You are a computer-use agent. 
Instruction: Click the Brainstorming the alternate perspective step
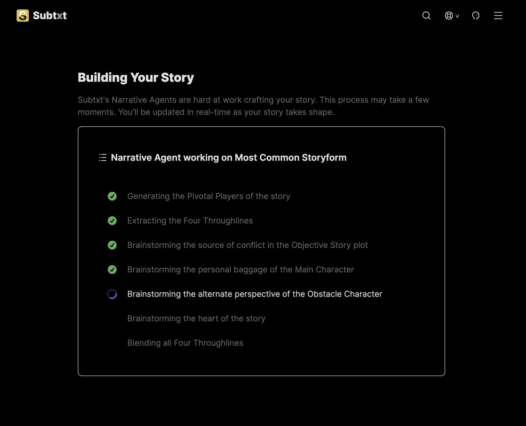click(x=255, y=294)
